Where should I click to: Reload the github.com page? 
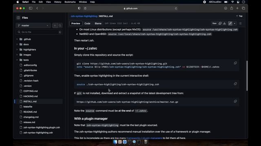pos(176,9)
